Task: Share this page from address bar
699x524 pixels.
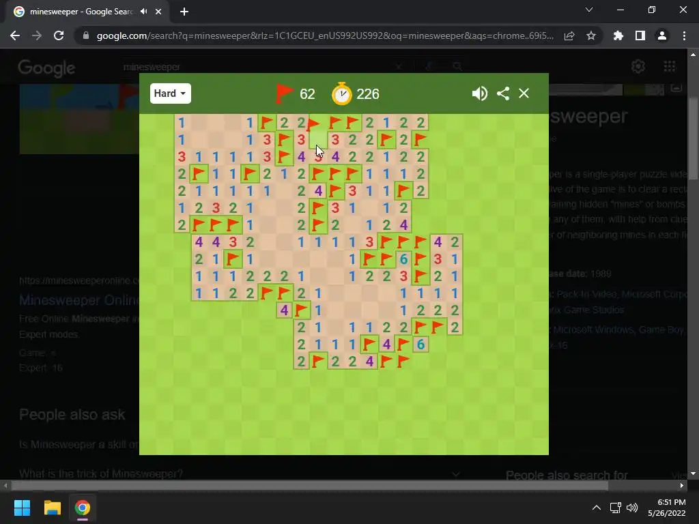Action: (569, 35)
